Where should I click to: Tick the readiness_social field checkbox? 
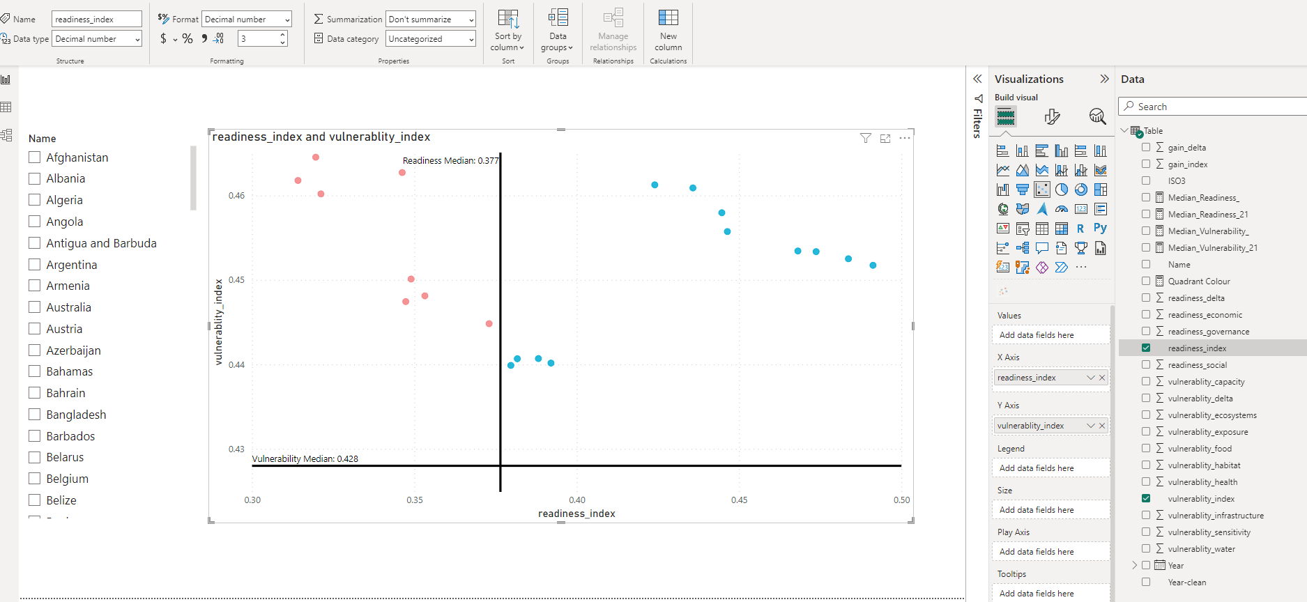coord(1146,364)
